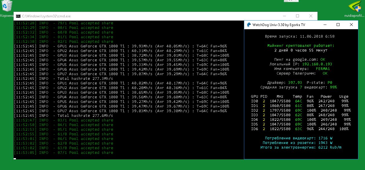Click the GPU3 line showing 38.72Mh/s
The image size is (365, 170).
(121, 56)
